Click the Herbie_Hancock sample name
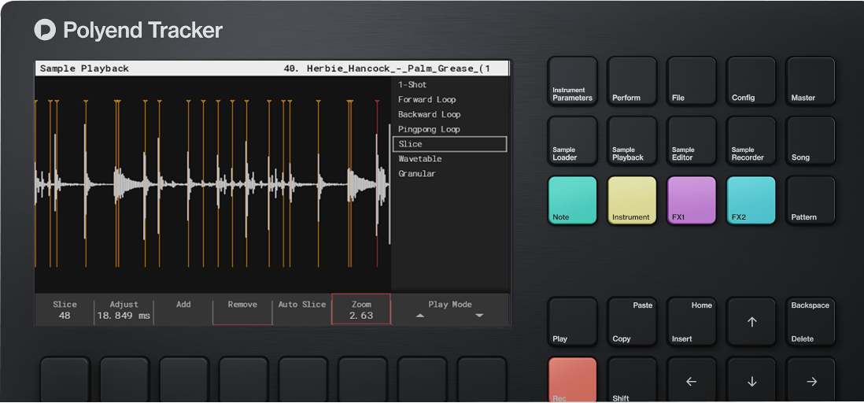 387,69
